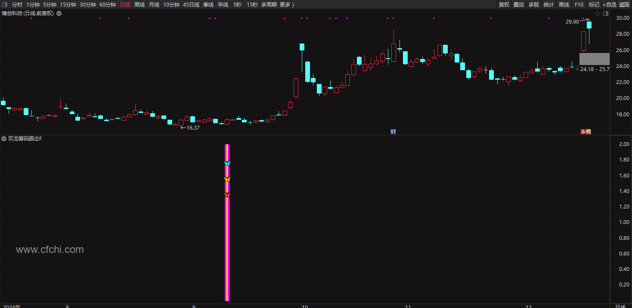
Task: Click the 叠加 overlay button
Action: coord(519,5)
